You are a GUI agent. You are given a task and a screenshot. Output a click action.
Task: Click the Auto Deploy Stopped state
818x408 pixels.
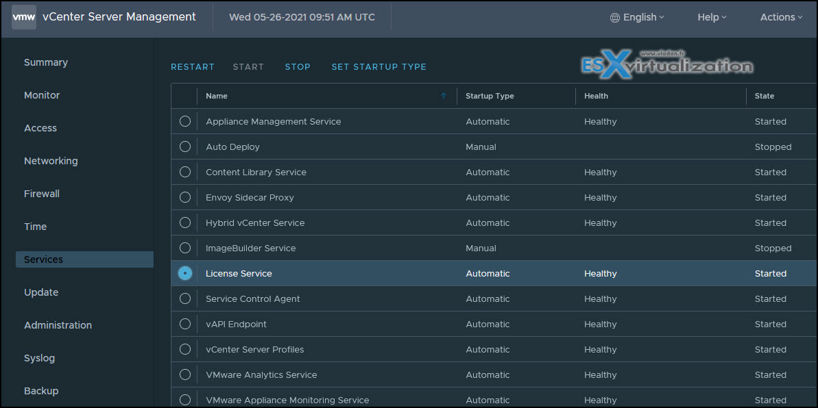coord(773,147)
